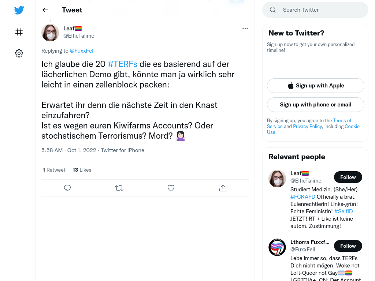Retweet using the arrows icon
375x281 pixels.
tap(119, 188)
